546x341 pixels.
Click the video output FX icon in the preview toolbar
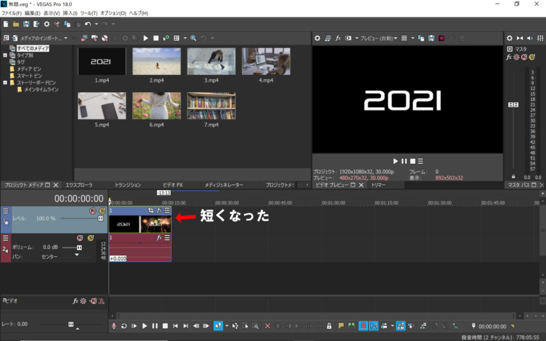(x=338, y=38)
